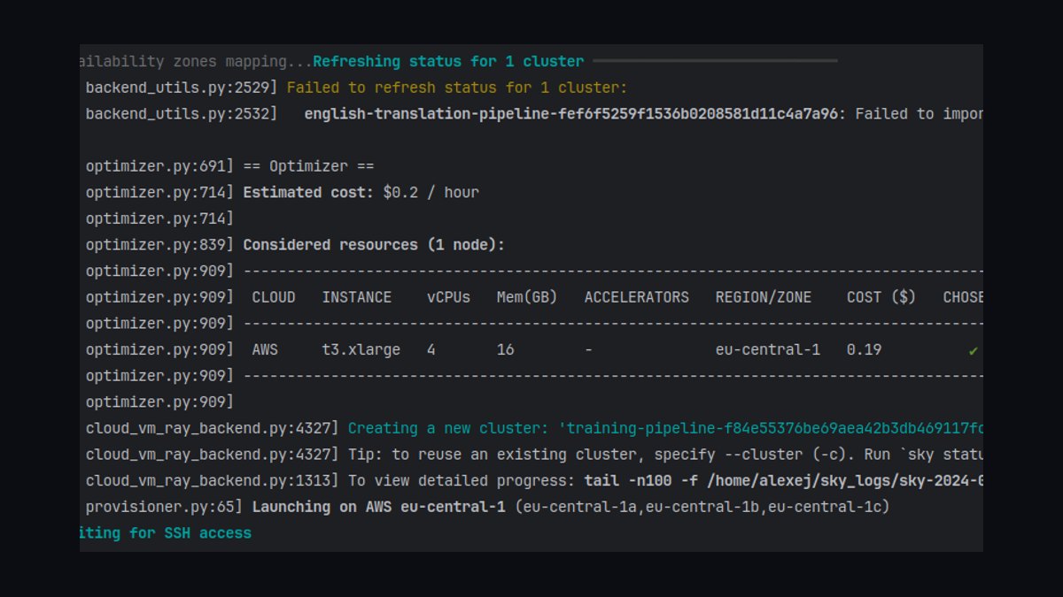
Task: Click the cloud_vm_ray_backend.py:1313] log prefix
Action: coord(213,480)
